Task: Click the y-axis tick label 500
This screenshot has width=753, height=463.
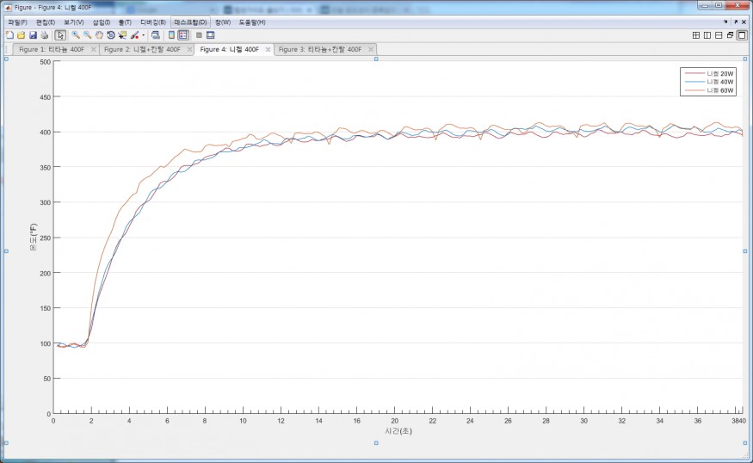Action: [x=45, y=61]
